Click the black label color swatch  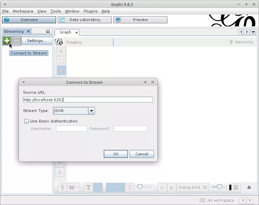coord(230,187)
